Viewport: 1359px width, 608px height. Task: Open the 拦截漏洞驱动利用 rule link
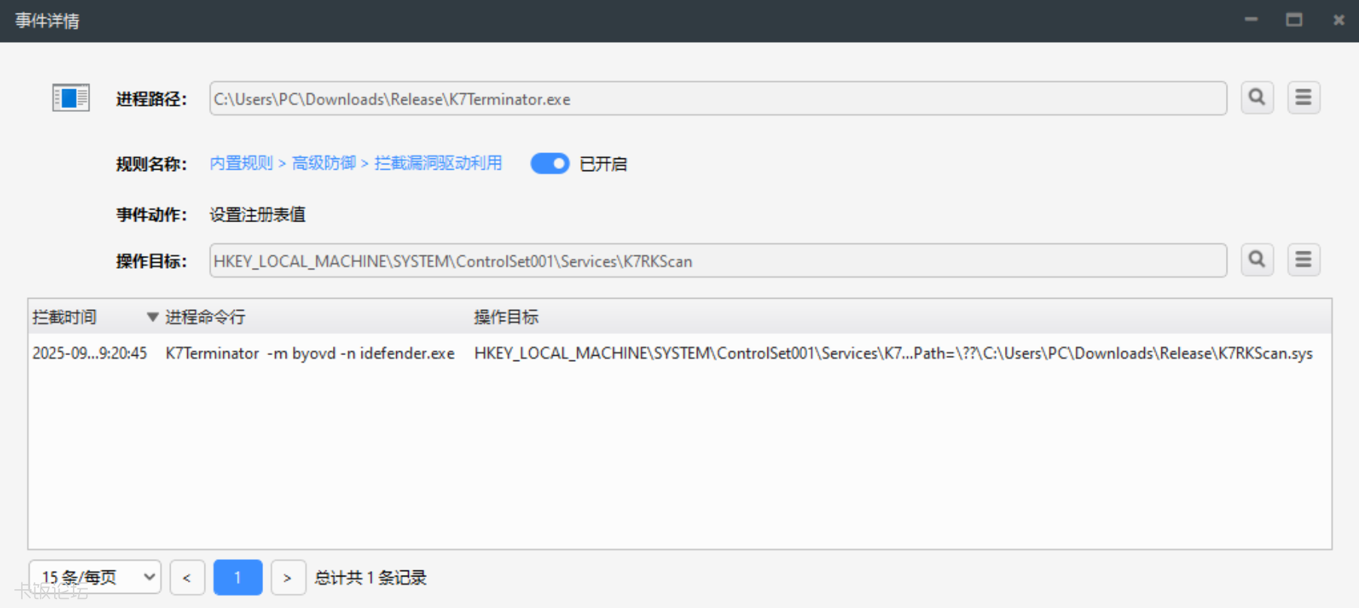pos(438,163)
